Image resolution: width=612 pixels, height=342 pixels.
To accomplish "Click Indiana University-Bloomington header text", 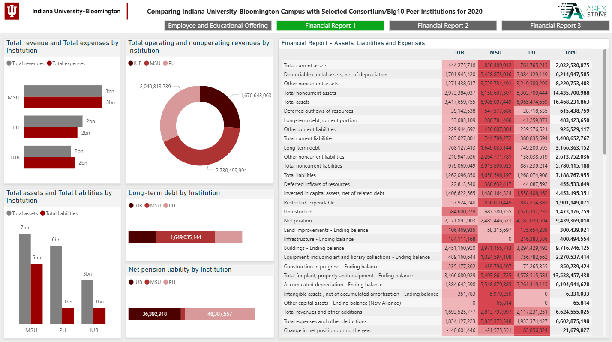I will point(76,11).
